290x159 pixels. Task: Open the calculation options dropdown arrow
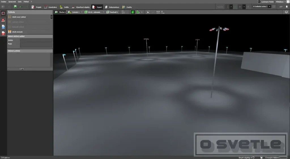pyautogui.click(x=231, y=7)
